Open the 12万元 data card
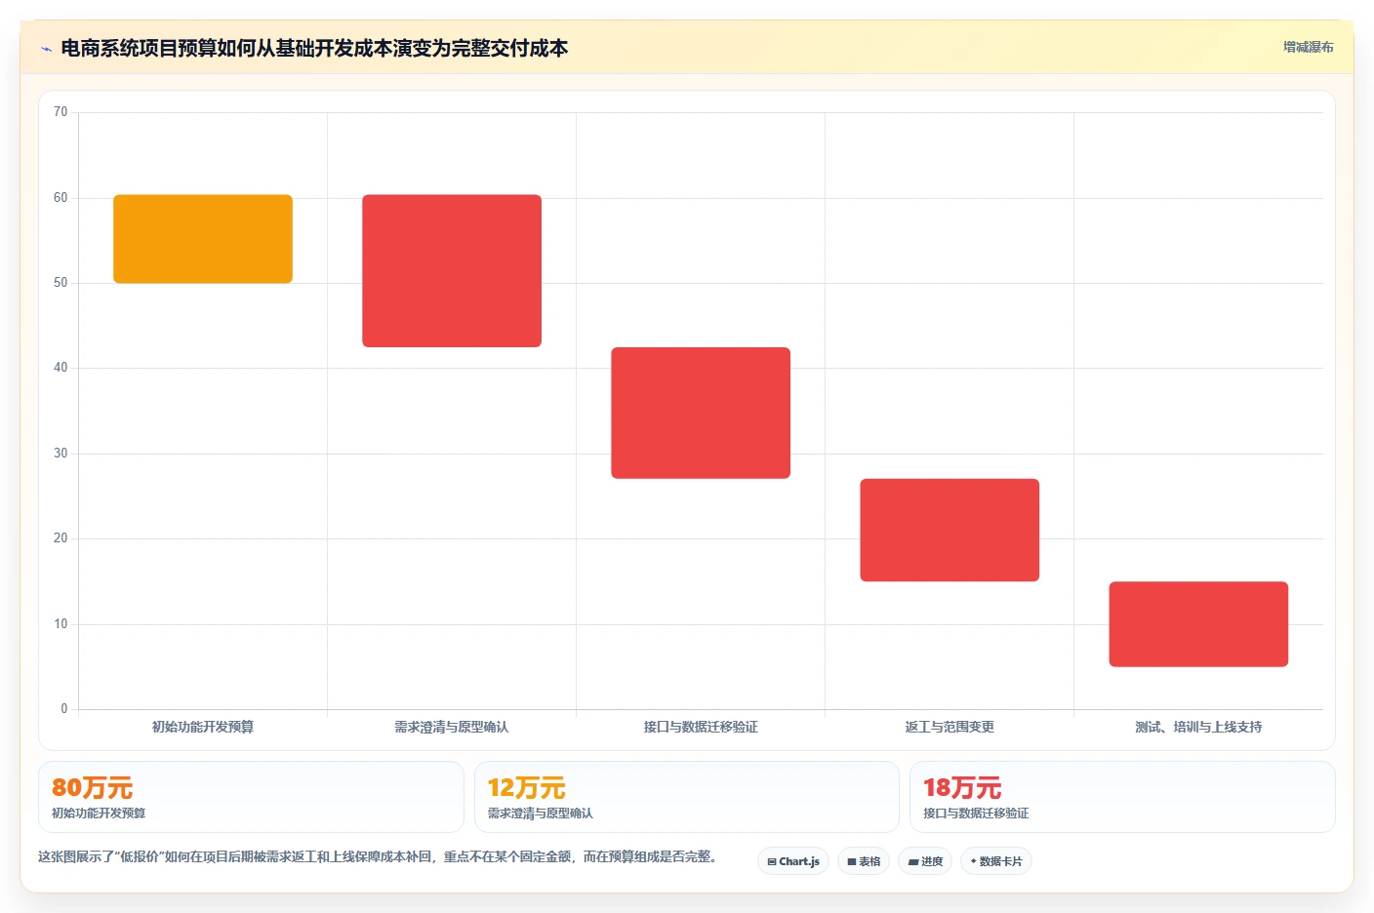Screen dimensions: 1374x913 (687, 797)
